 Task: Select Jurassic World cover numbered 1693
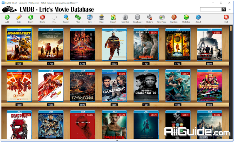coord(178,86)
